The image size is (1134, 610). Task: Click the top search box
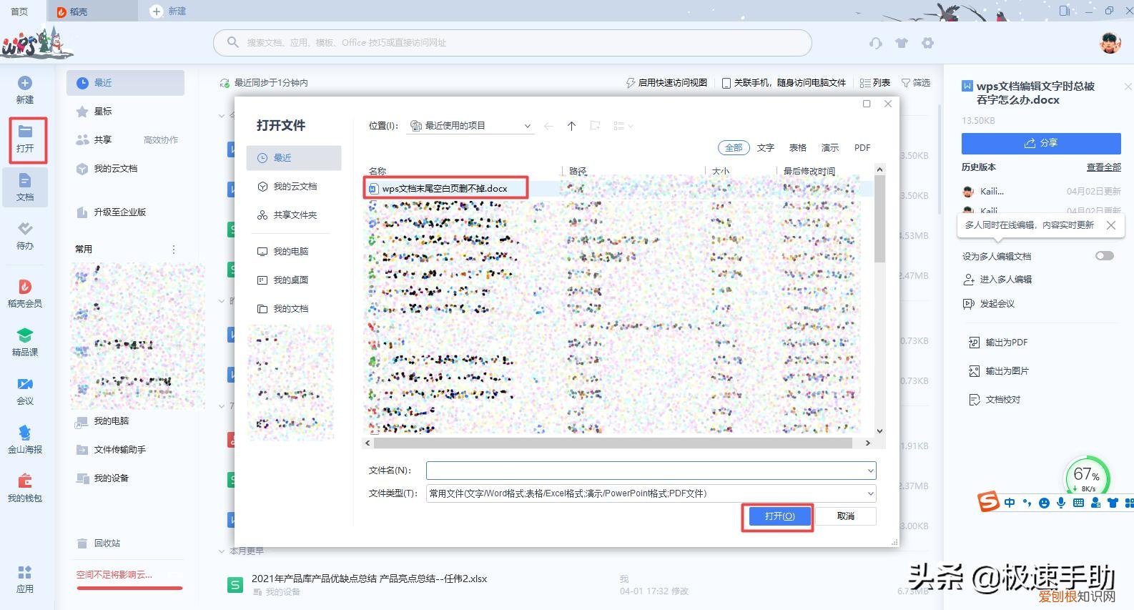513,43
